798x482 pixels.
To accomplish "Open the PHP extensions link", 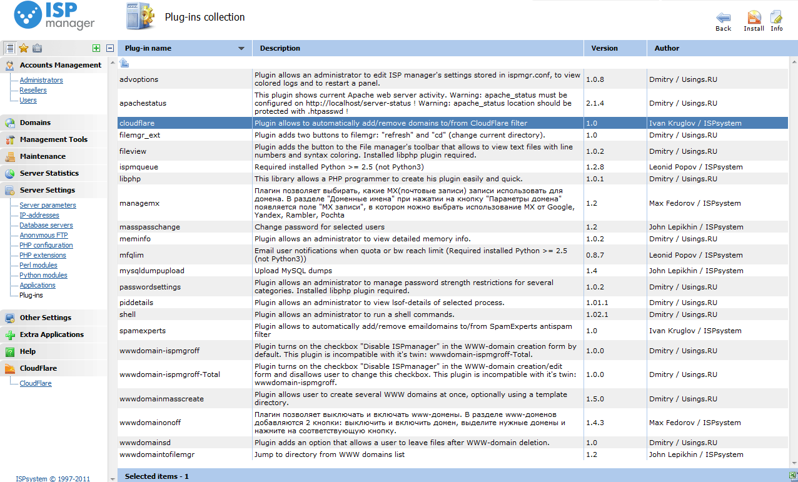I will pyautogui.click(x=43, y=255).
